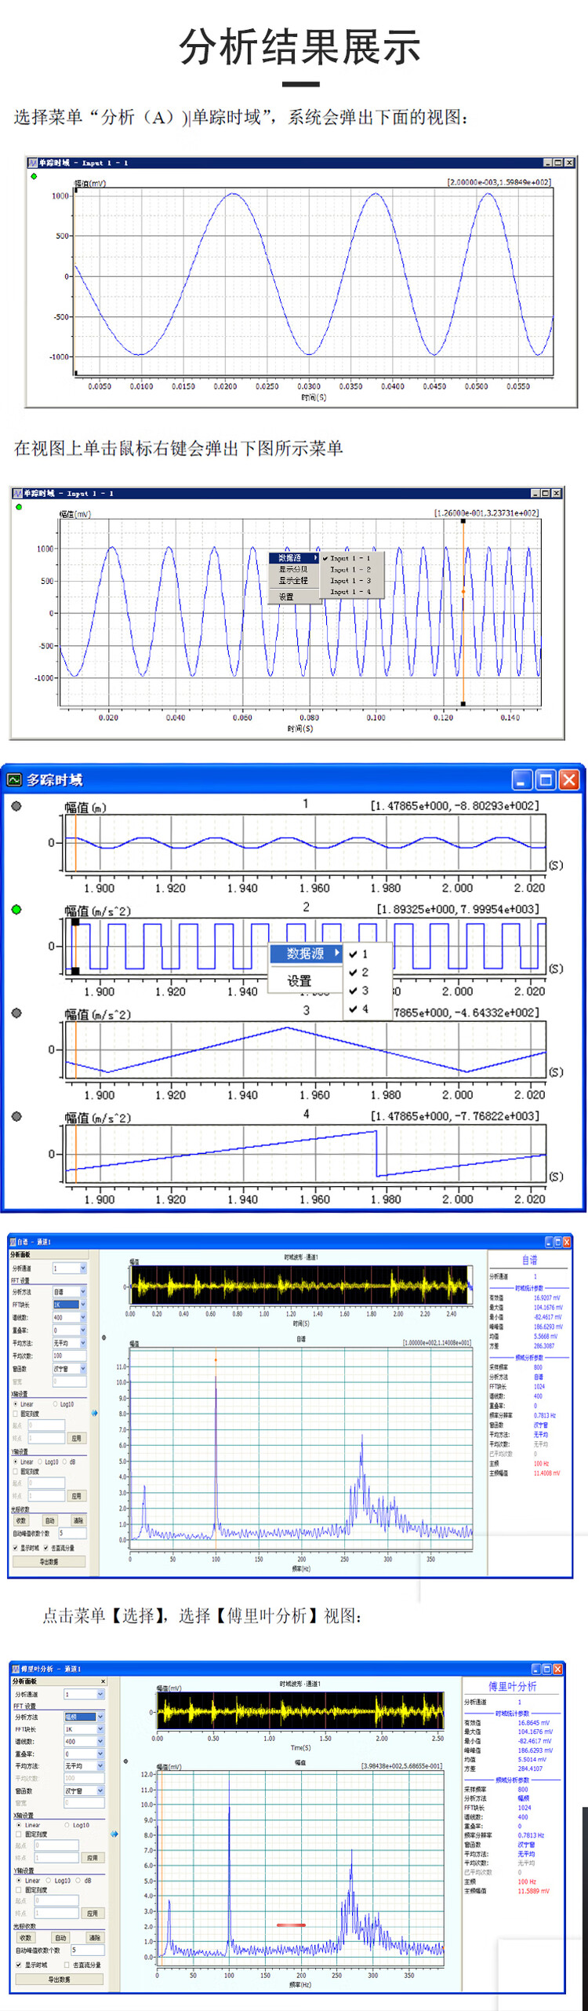588x2011 pixels.
Task: Enable Y-axis 固定刻度 checkbox in the 傅里叶分析 window
Action: (x=18, y=1890)
